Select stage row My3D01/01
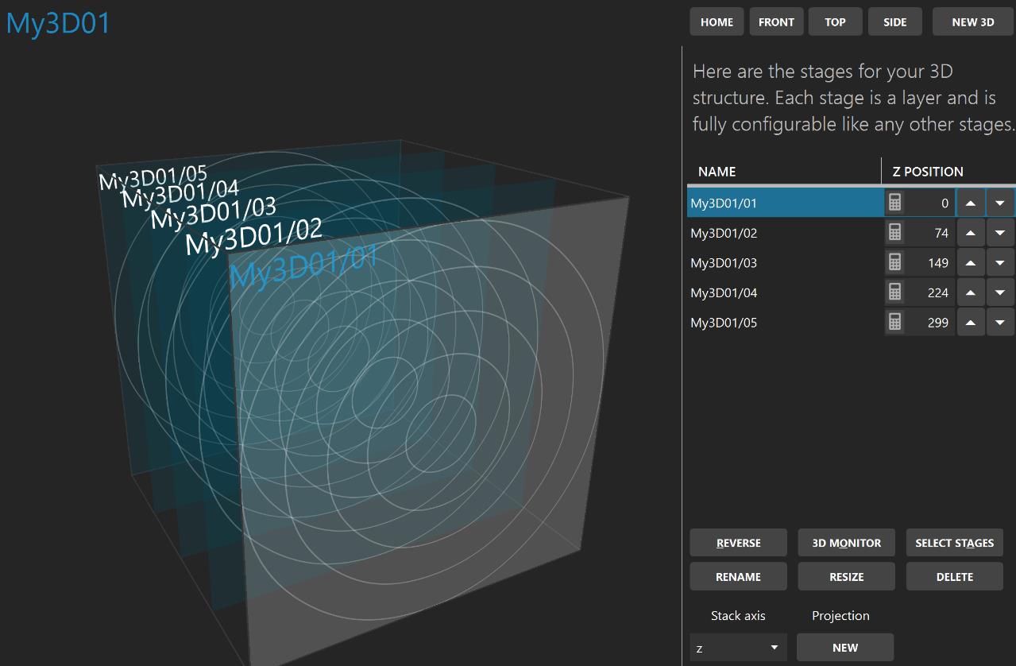The width and height of the screenshot is (1016, 666). click(785, 203)
